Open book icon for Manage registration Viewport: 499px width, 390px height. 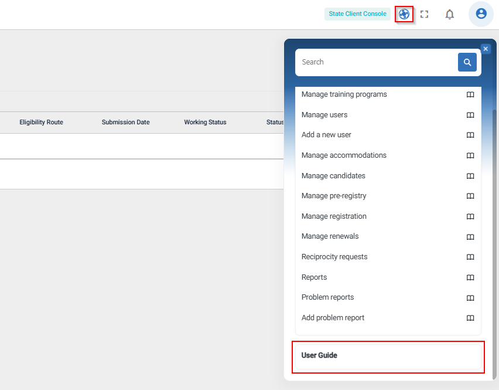tap(470, 216)
